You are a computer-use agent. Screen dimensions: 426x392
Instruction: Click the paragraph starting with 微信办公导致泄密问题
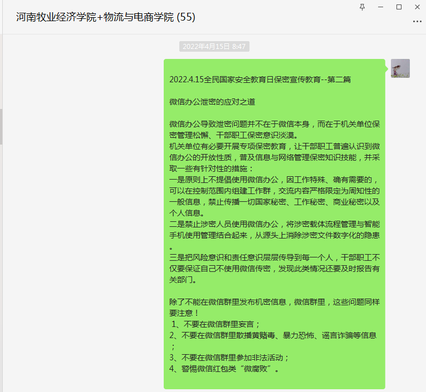click(273, 129)
